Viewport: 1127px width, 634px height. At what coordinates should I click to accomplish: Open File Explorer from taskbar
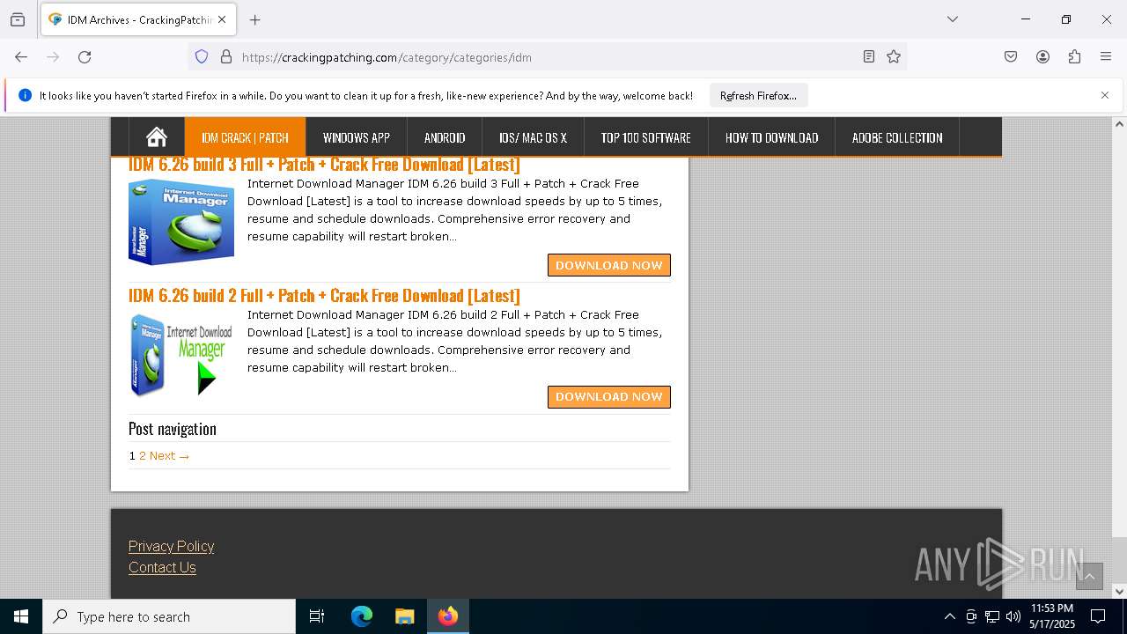coord(405,616)
